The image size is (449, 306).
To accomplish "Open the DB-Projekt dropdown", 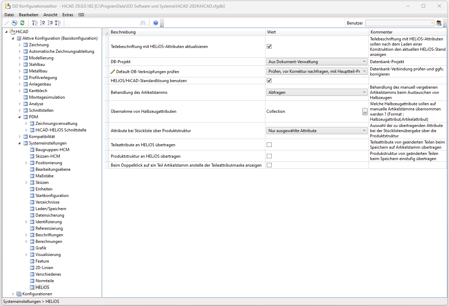I will coord(316,62).
